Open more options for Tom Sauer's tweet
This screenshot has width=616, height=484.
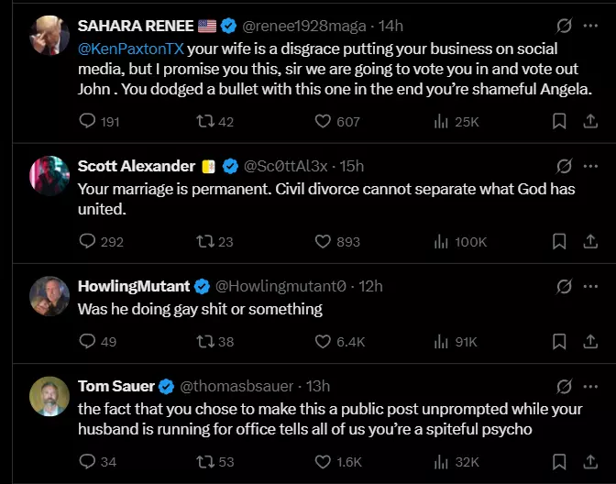pos(590,387)
